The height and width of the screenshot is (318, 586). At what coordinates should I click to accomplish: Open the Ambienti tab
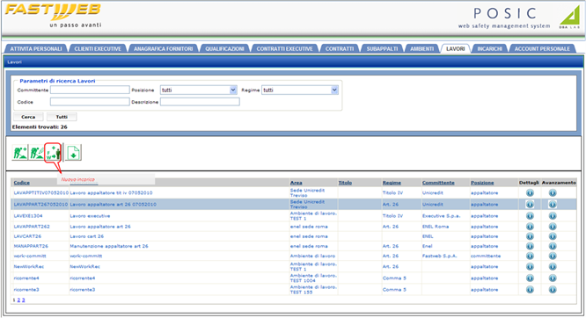coord(422,49)
